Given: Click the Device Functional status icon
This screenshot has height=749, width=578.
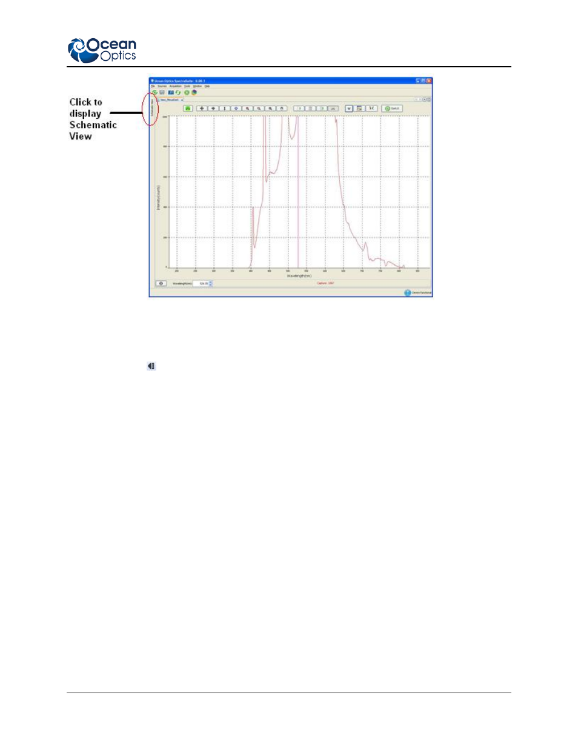Looking at the screenshot, I should click(x=408, y=292).
